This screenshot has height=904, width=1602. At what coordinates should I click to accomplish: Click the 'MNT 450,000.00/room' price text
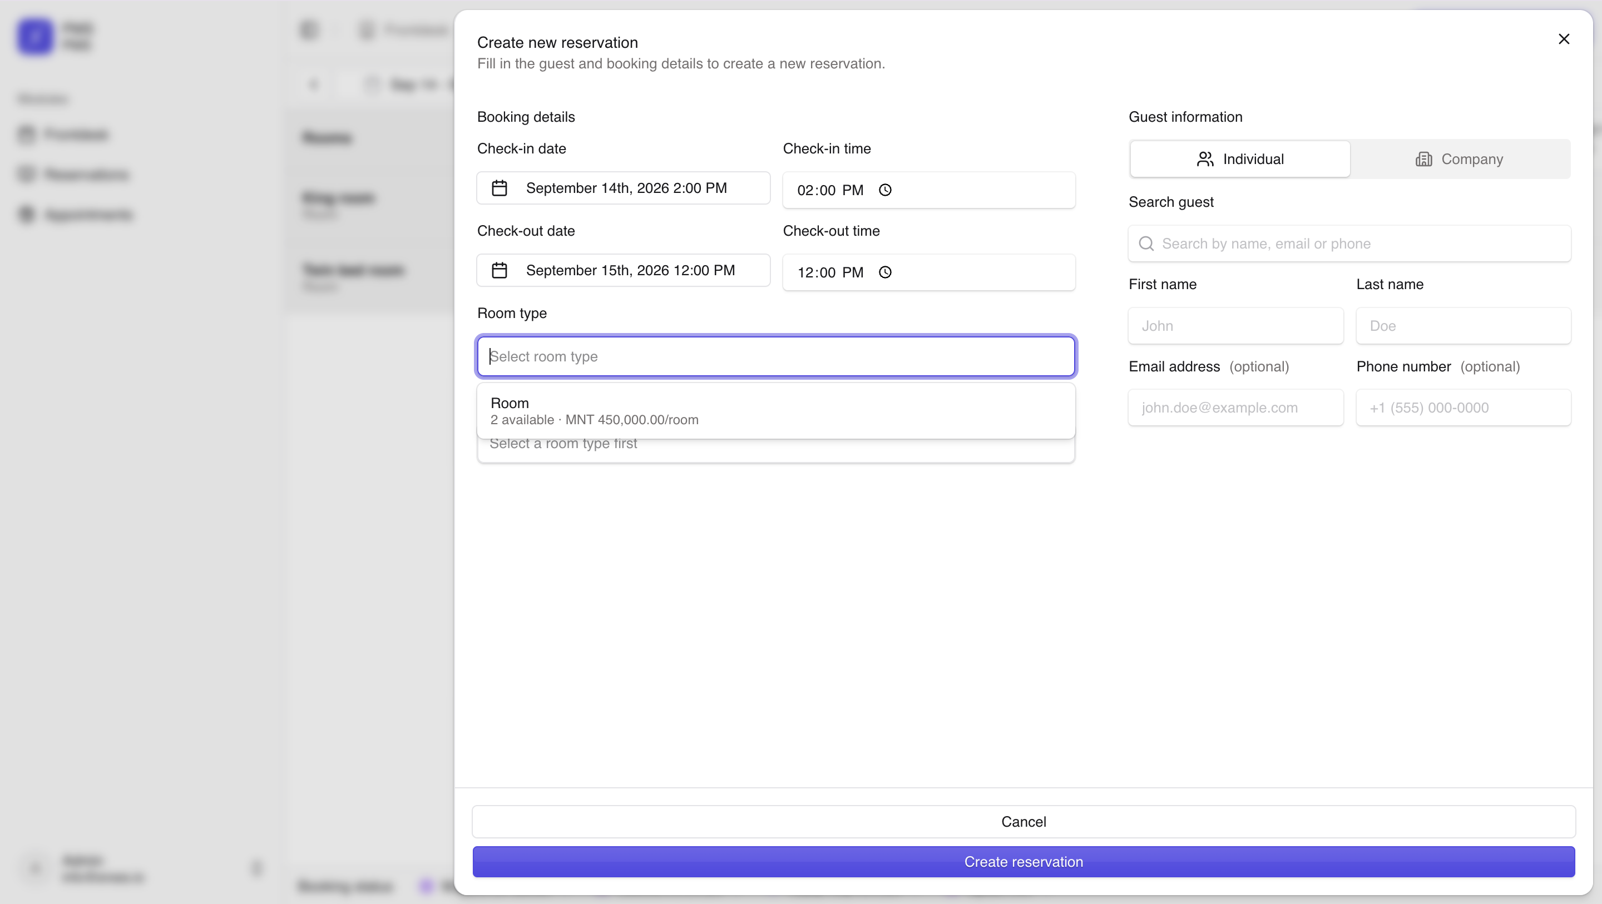(x=632, y=420)
